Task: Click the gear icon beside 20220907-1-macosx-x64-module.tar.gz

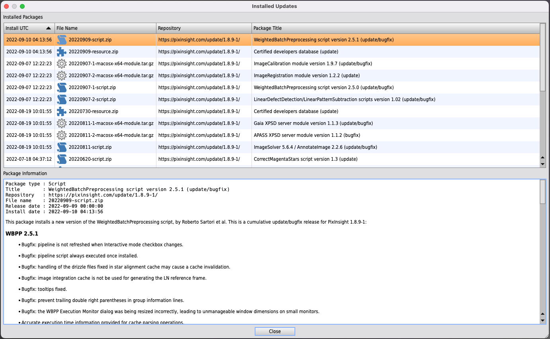Action: 61,64
